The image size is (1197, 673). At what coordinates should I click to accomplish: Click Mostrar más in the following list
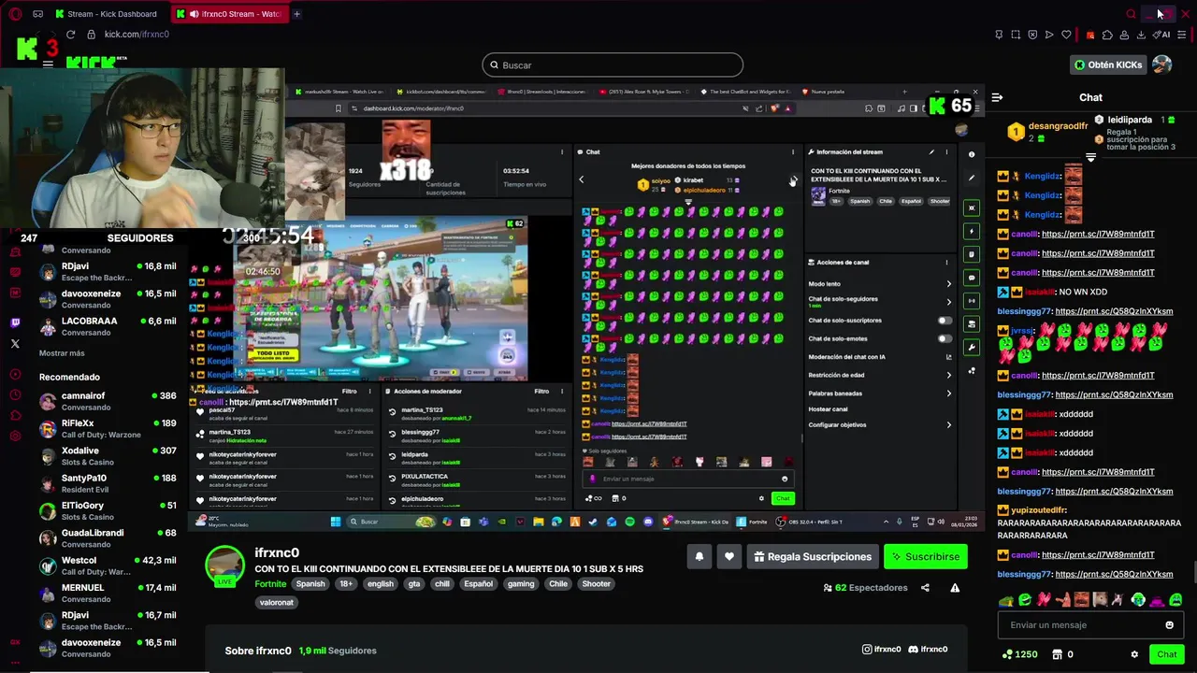pyautogui.click(x=62, y=353)
